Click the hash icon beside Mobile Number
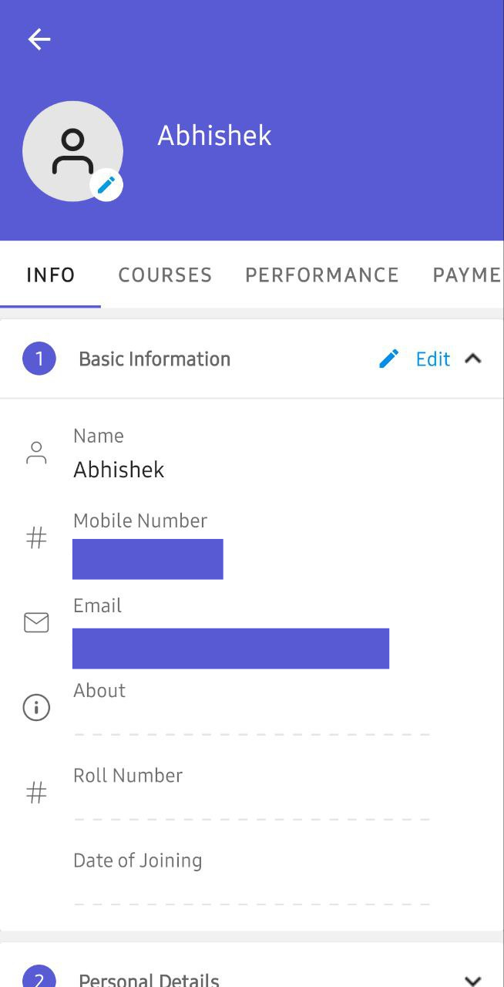The width and height of the screenshot is (504, 987). (x=36, y=538)
